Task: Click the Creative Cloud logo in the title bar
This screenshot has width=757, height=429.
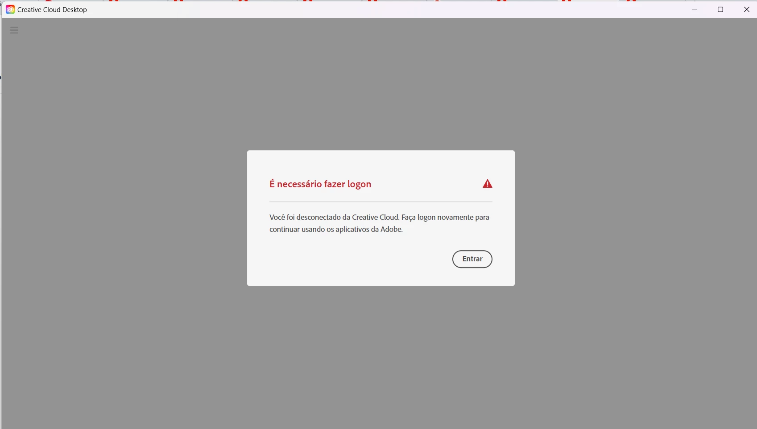Action: pos(10,9)
